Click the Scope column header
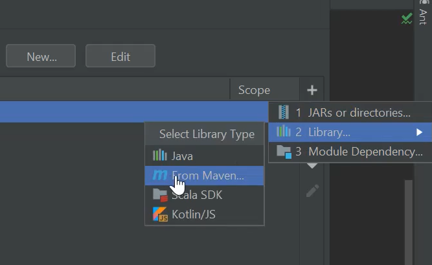This screenshot has width=432, height=265. (x=254, y=90)
